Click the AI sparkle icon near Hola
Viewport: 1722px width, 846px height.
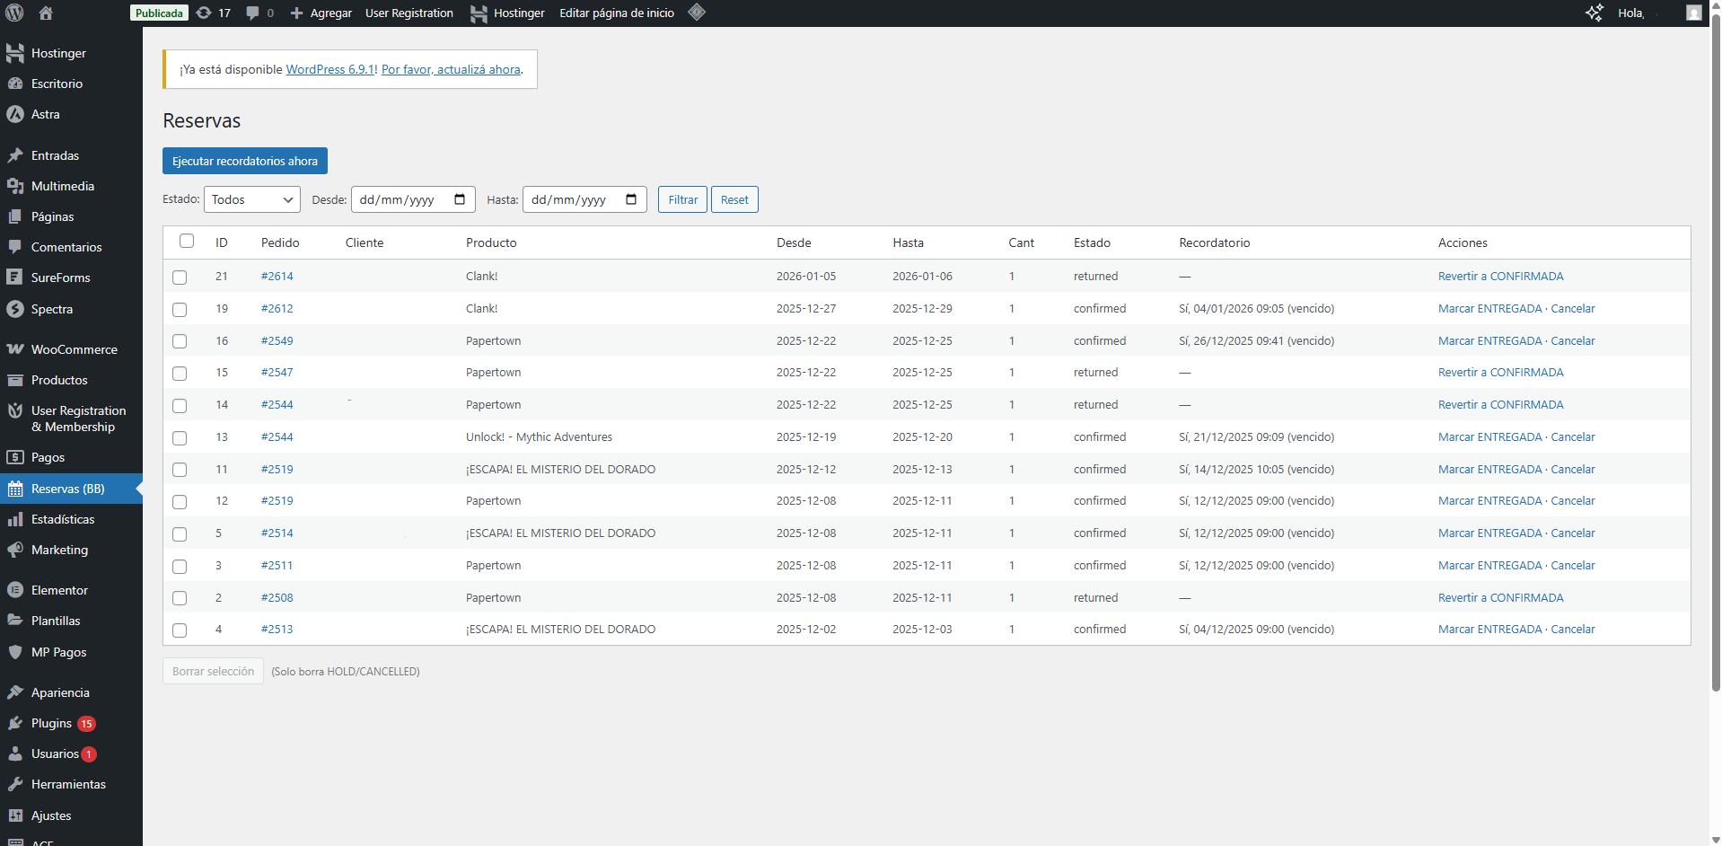[x=1594, y=13]
